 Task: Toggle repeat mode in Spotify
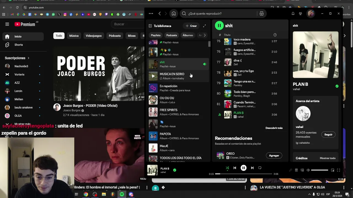[x=260, y=168]
